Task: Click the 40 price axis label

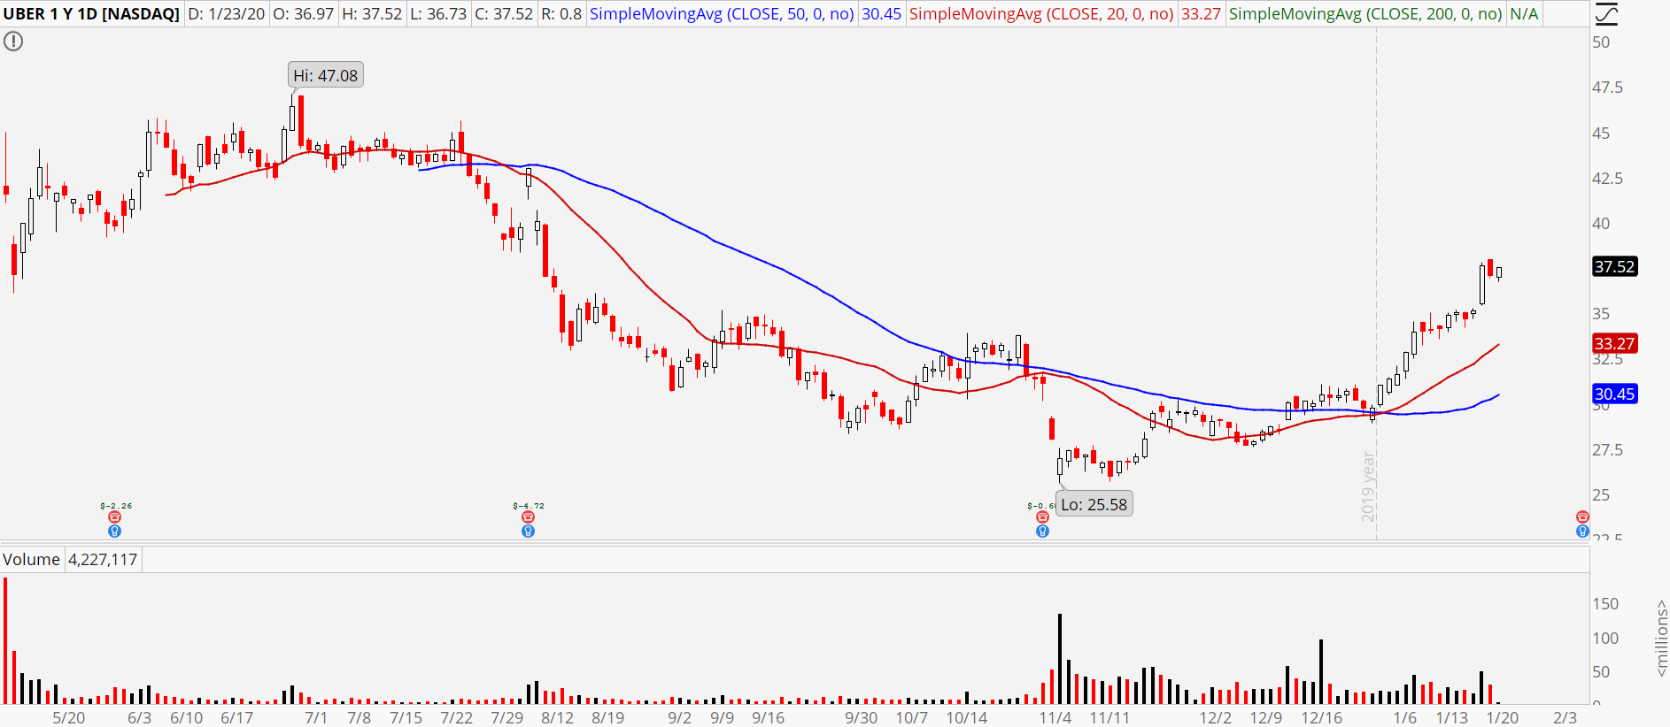Action: (1601, 224)
